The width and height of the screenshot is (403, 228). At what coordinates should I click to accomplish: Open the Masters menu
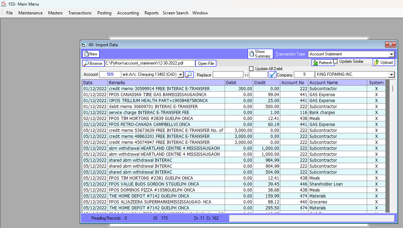[55, 13]
